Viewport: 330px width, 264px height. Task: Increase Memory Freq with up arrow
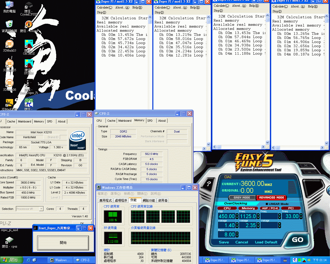(258, 215)
